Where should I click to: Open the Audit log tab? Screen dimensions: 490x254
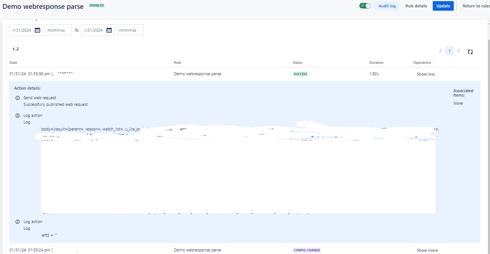pos(387,6)
